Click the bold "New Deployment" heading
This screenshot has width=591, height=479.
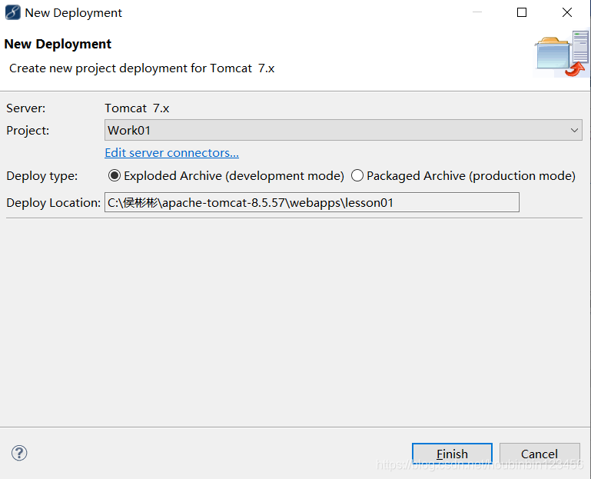click(58, 44)
